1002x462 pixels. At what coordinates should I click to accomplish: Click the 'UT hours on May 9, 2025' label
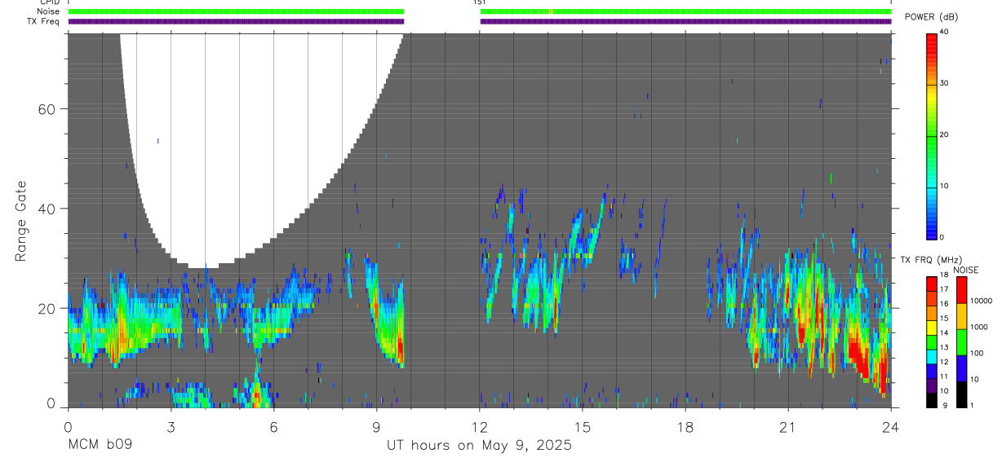[x=479, y=446]
